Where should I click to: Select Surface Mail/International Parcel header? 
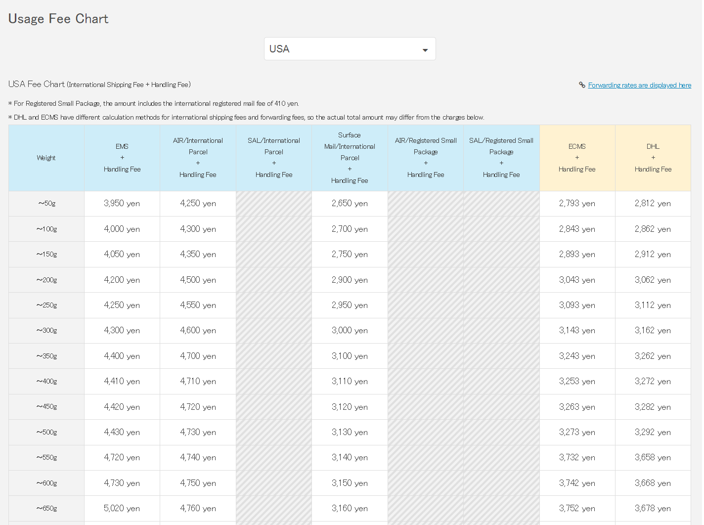(350, 158)
